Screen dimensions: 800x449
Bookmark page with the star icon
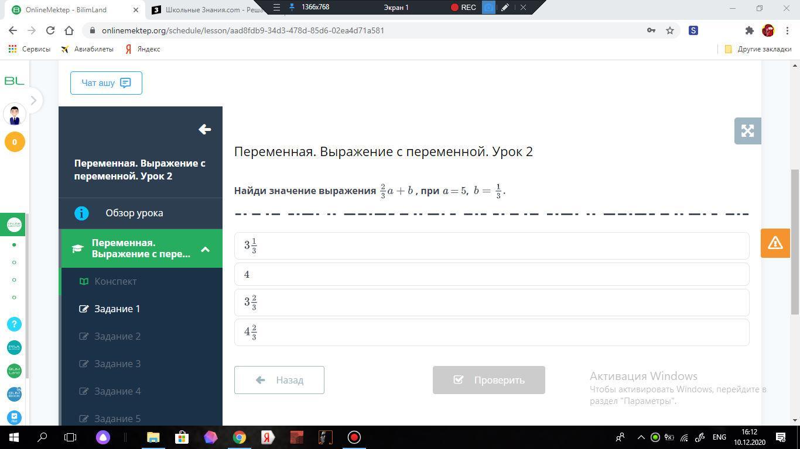[x=670, y=30]
